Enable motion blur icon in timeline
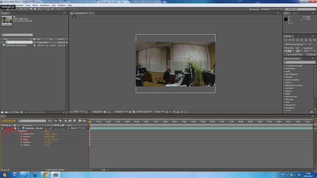Image resolution: width=317 pixels, height=178 pixels. (74, 121)
